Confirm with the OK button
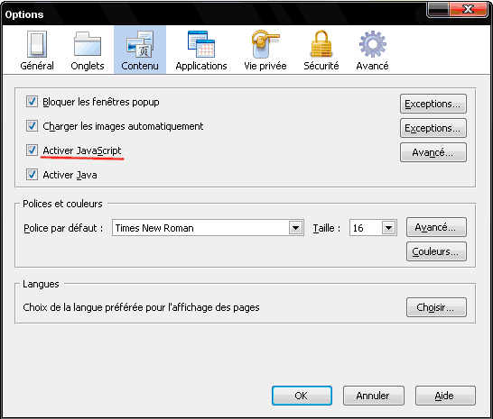This screenshot has height=419, width=493. point(302,396)
